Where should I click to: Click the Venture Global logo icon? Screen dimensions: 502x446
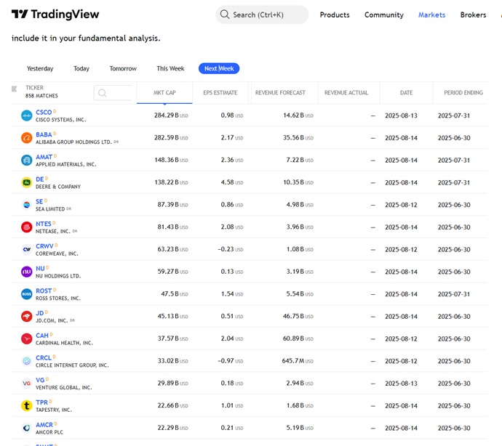tap(27, 384)
